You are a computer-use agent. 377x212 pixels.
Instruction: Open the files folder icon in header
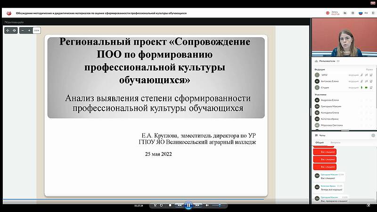345,13
